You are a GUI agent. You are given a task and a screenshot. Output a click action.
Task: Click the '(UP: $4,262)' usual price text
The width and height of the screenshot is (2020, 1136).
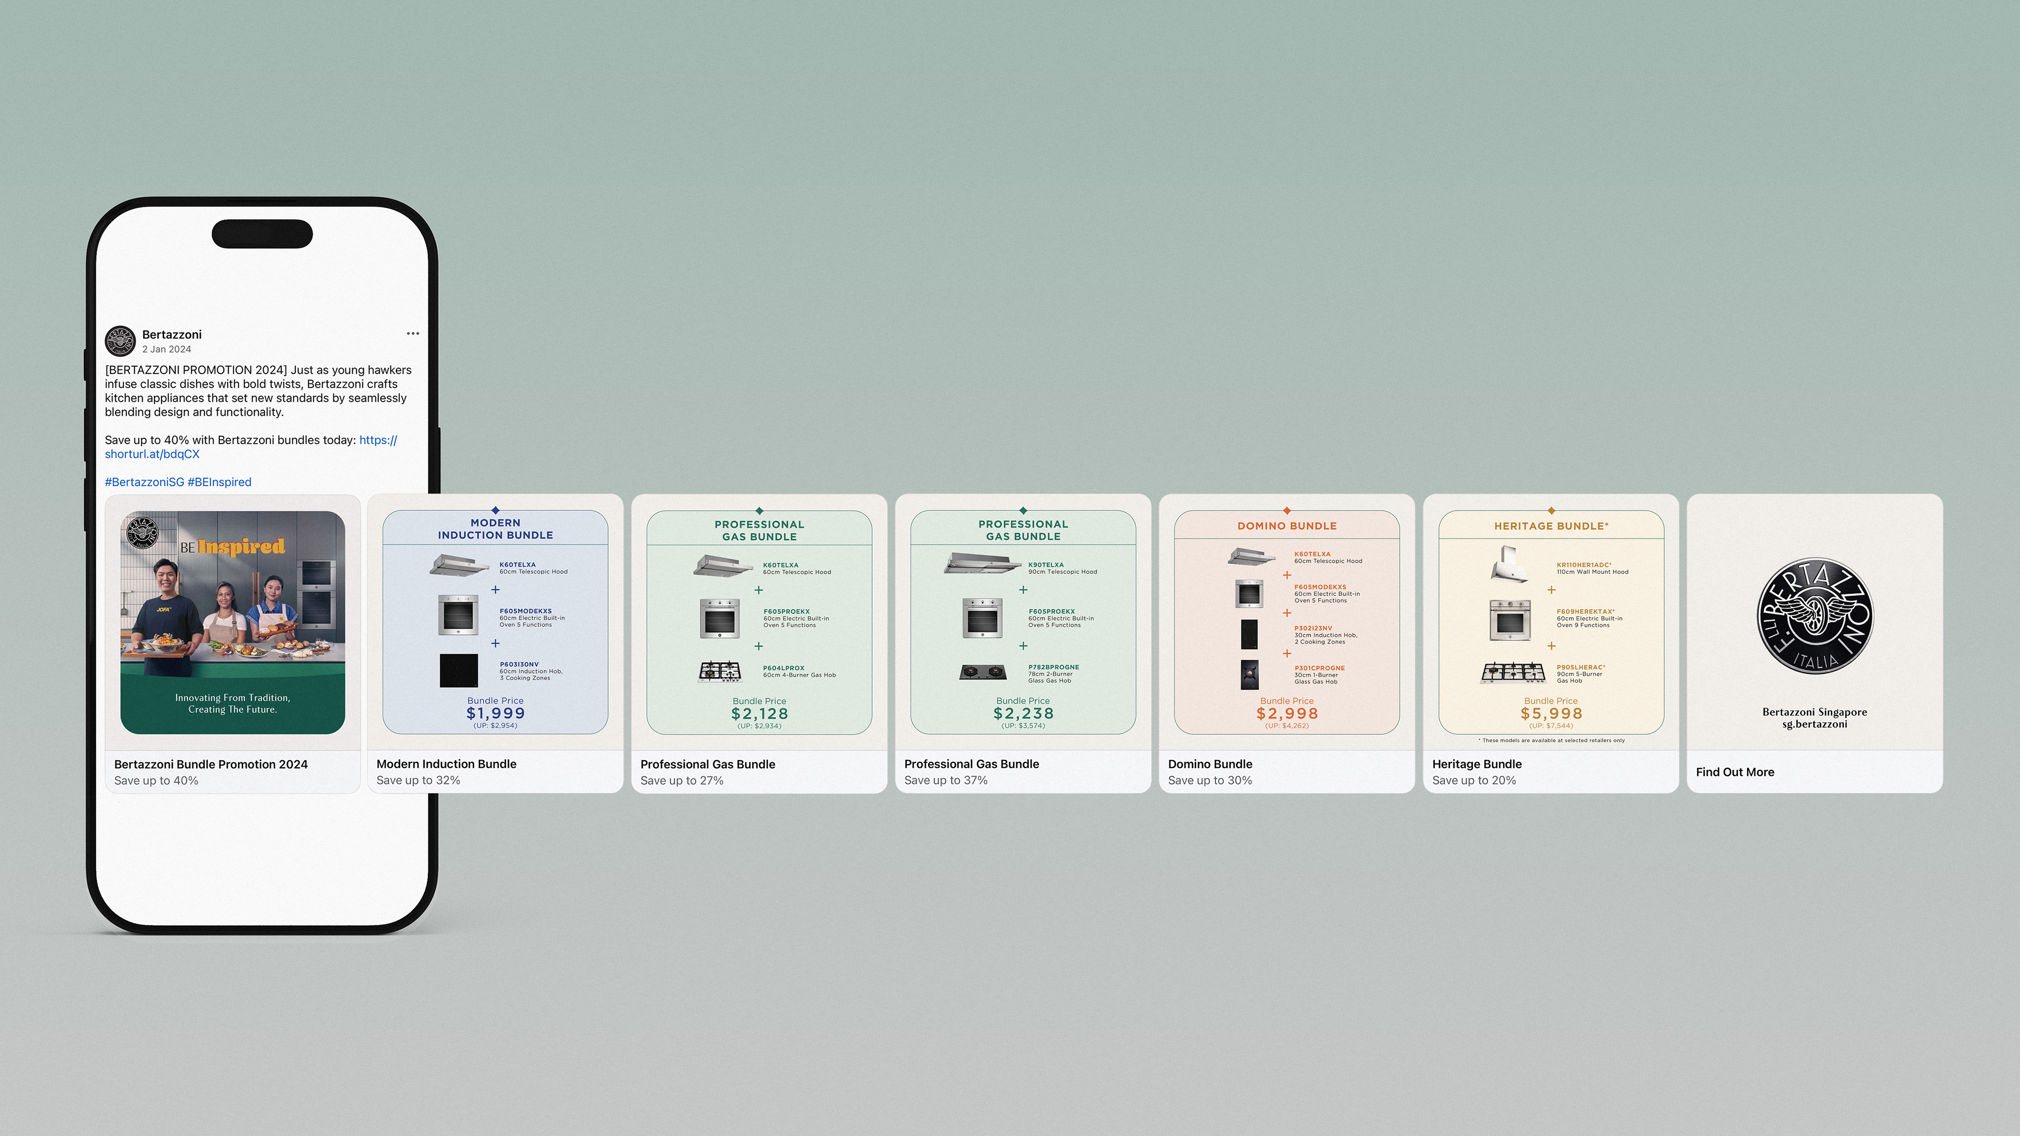click(1287, 726)
